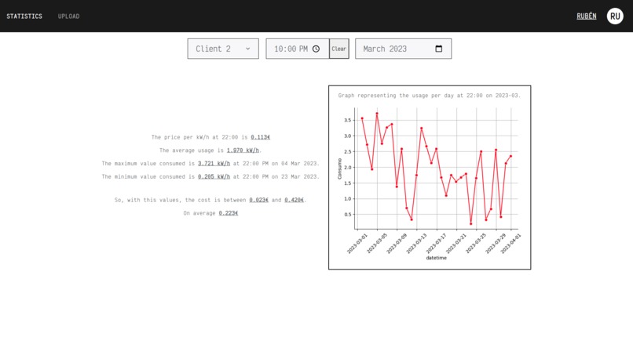633x355 pixels.
Task: Click the 23 Mar 2023 minimum date text
Action: (299, 177)
